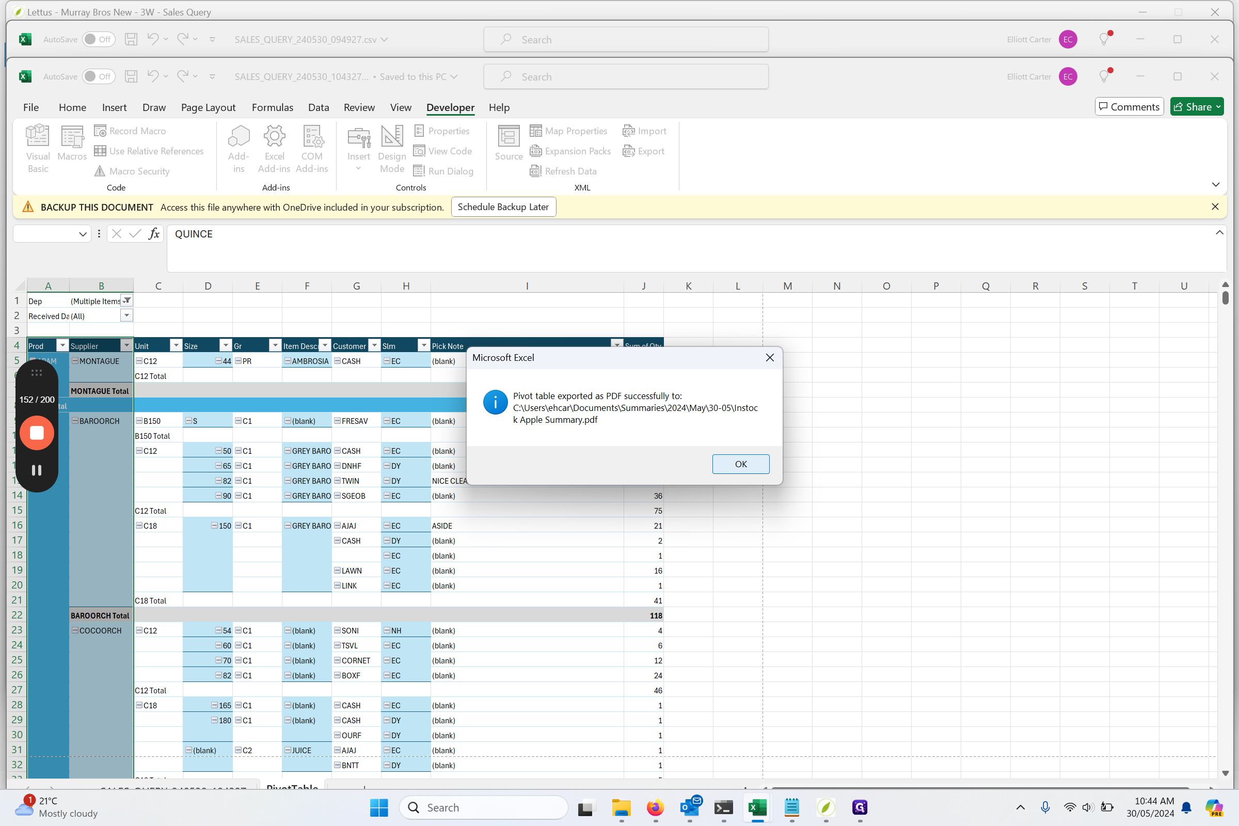Open control Properties
1239x826 pixels.
pyautogui.click(x=441, y=131)
